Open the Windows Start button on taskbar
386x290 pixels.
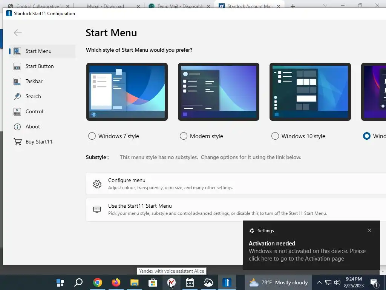pyautogui.click(x=60, y=282)
